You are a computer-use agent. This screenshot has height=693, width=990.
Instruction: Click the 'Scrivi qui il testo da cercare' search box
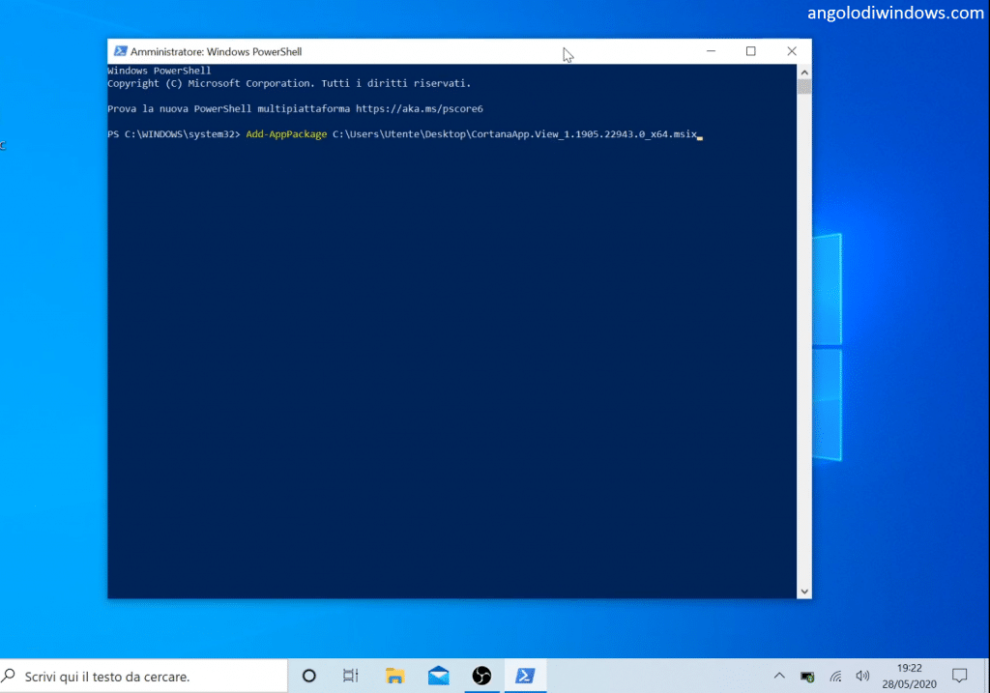pos(145,676)
